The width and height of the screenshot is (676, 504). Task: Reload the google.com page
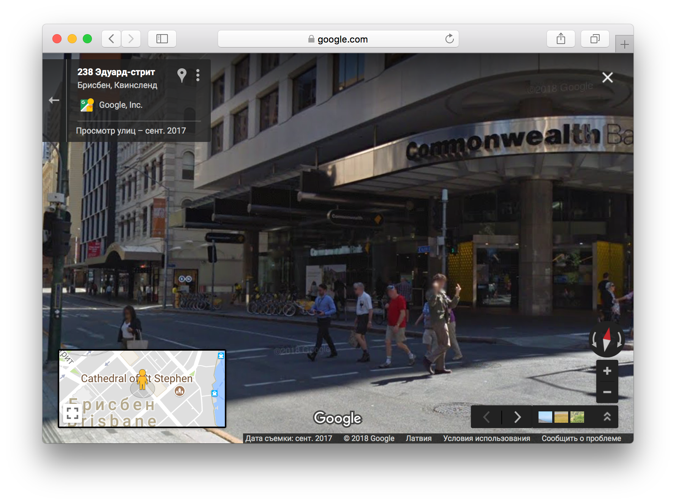449,39
